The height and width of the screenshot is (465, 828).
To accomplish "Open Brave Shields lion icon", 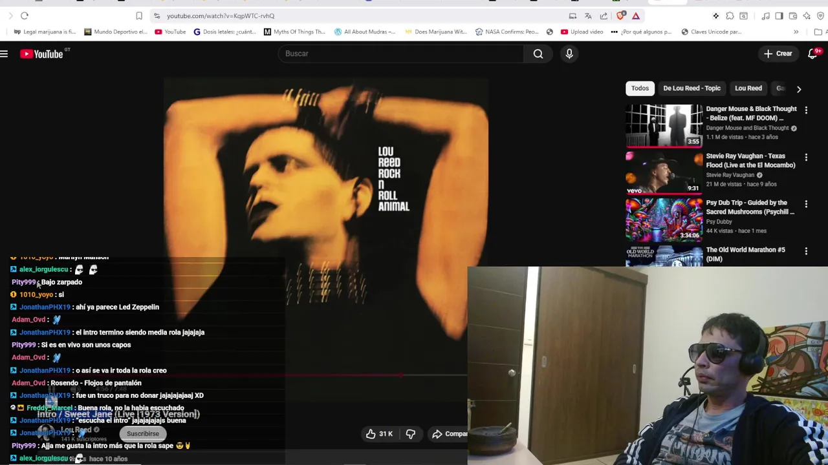I will click(x=621, y=15).
